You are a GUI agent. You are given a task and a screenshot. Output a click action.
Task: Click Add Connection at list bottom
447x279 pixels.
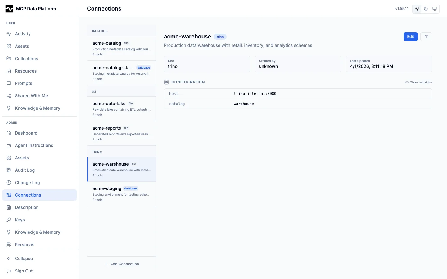tap(122, 264)
